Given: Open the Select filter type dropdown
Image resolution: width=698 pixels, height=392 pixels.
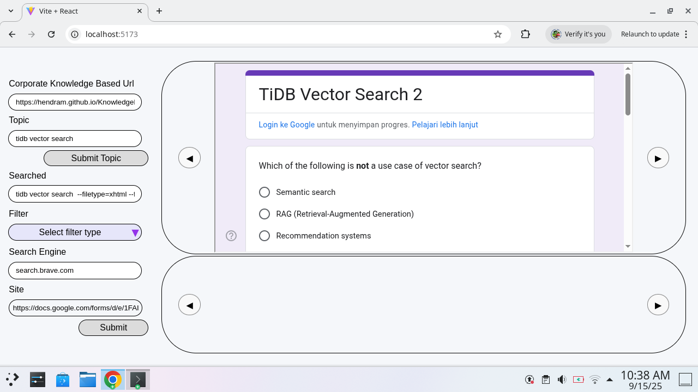Looking at the screenshot, I should [x=75, y=232].
